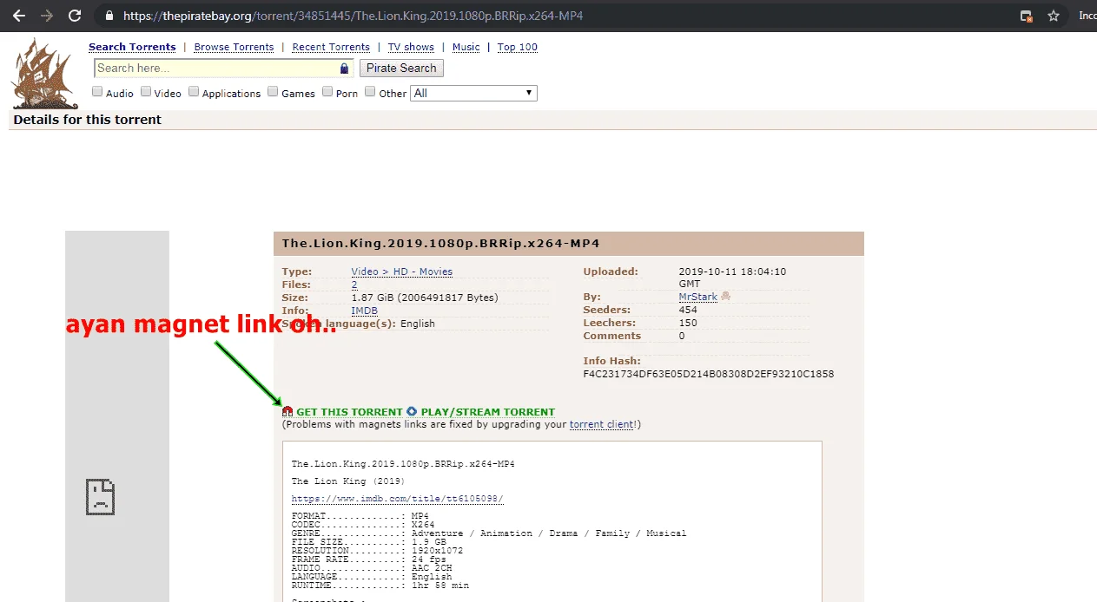This screenshot has height=602, width=1097.
Task: Open GET THIS TORRENT magnet link
Action: 349,412
